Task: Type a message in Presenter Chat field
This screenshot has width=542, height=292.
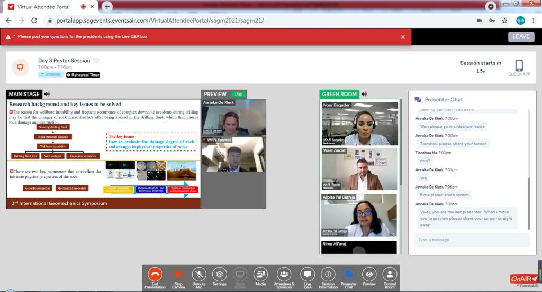Action: pos(472,240)
